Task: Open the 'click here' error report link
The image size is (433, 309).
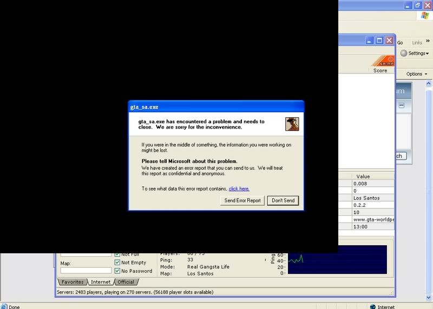Action: [x=239, y=189]
